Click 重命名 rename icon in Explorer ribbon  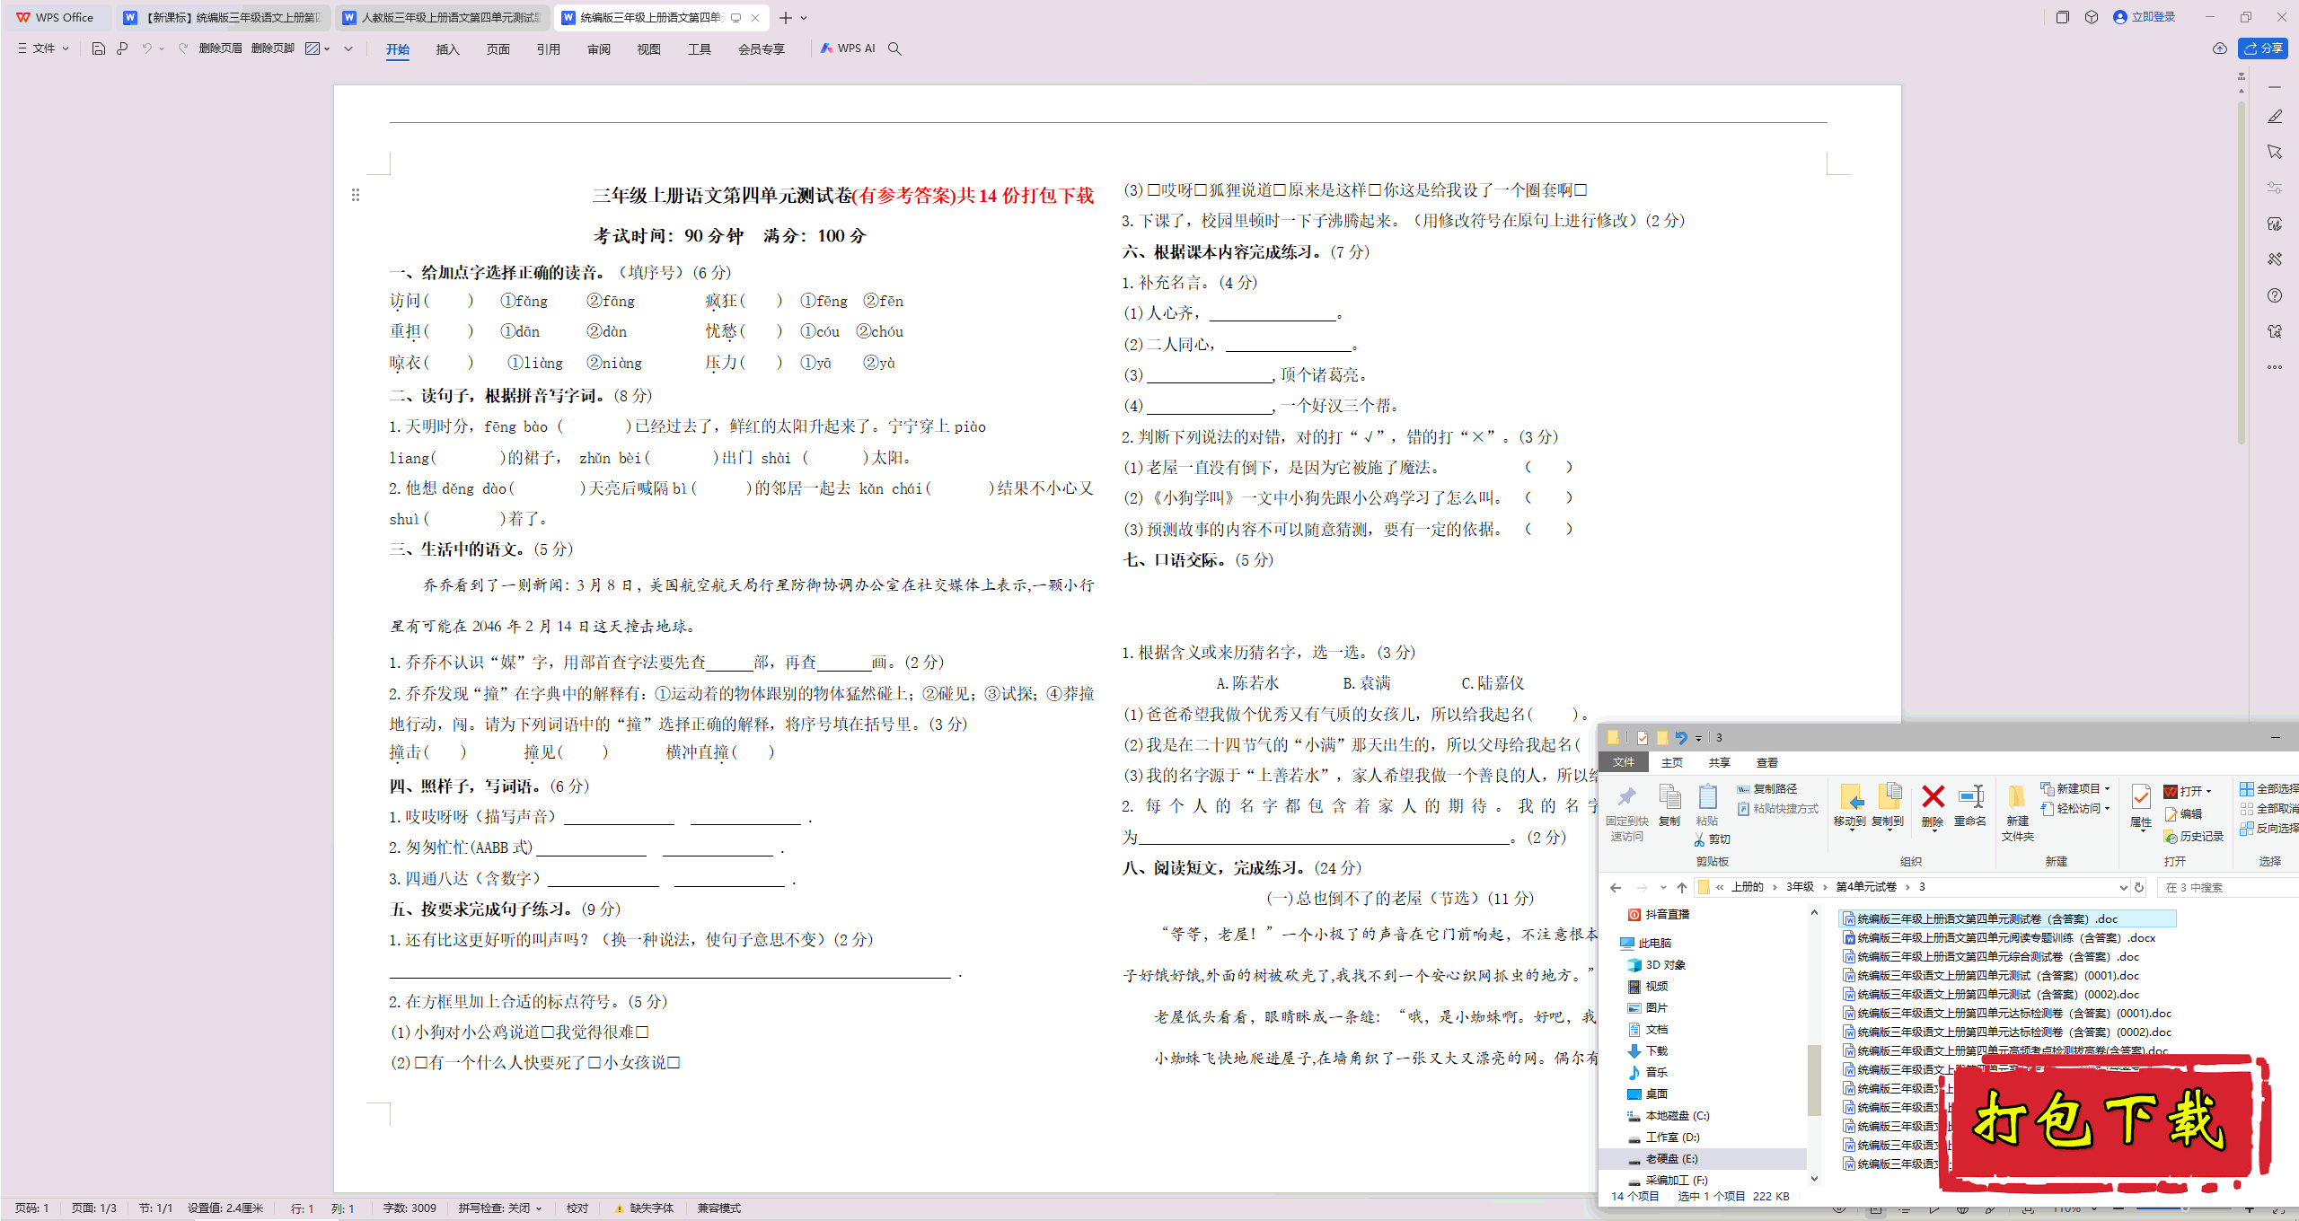click(x=1970, y=797)
